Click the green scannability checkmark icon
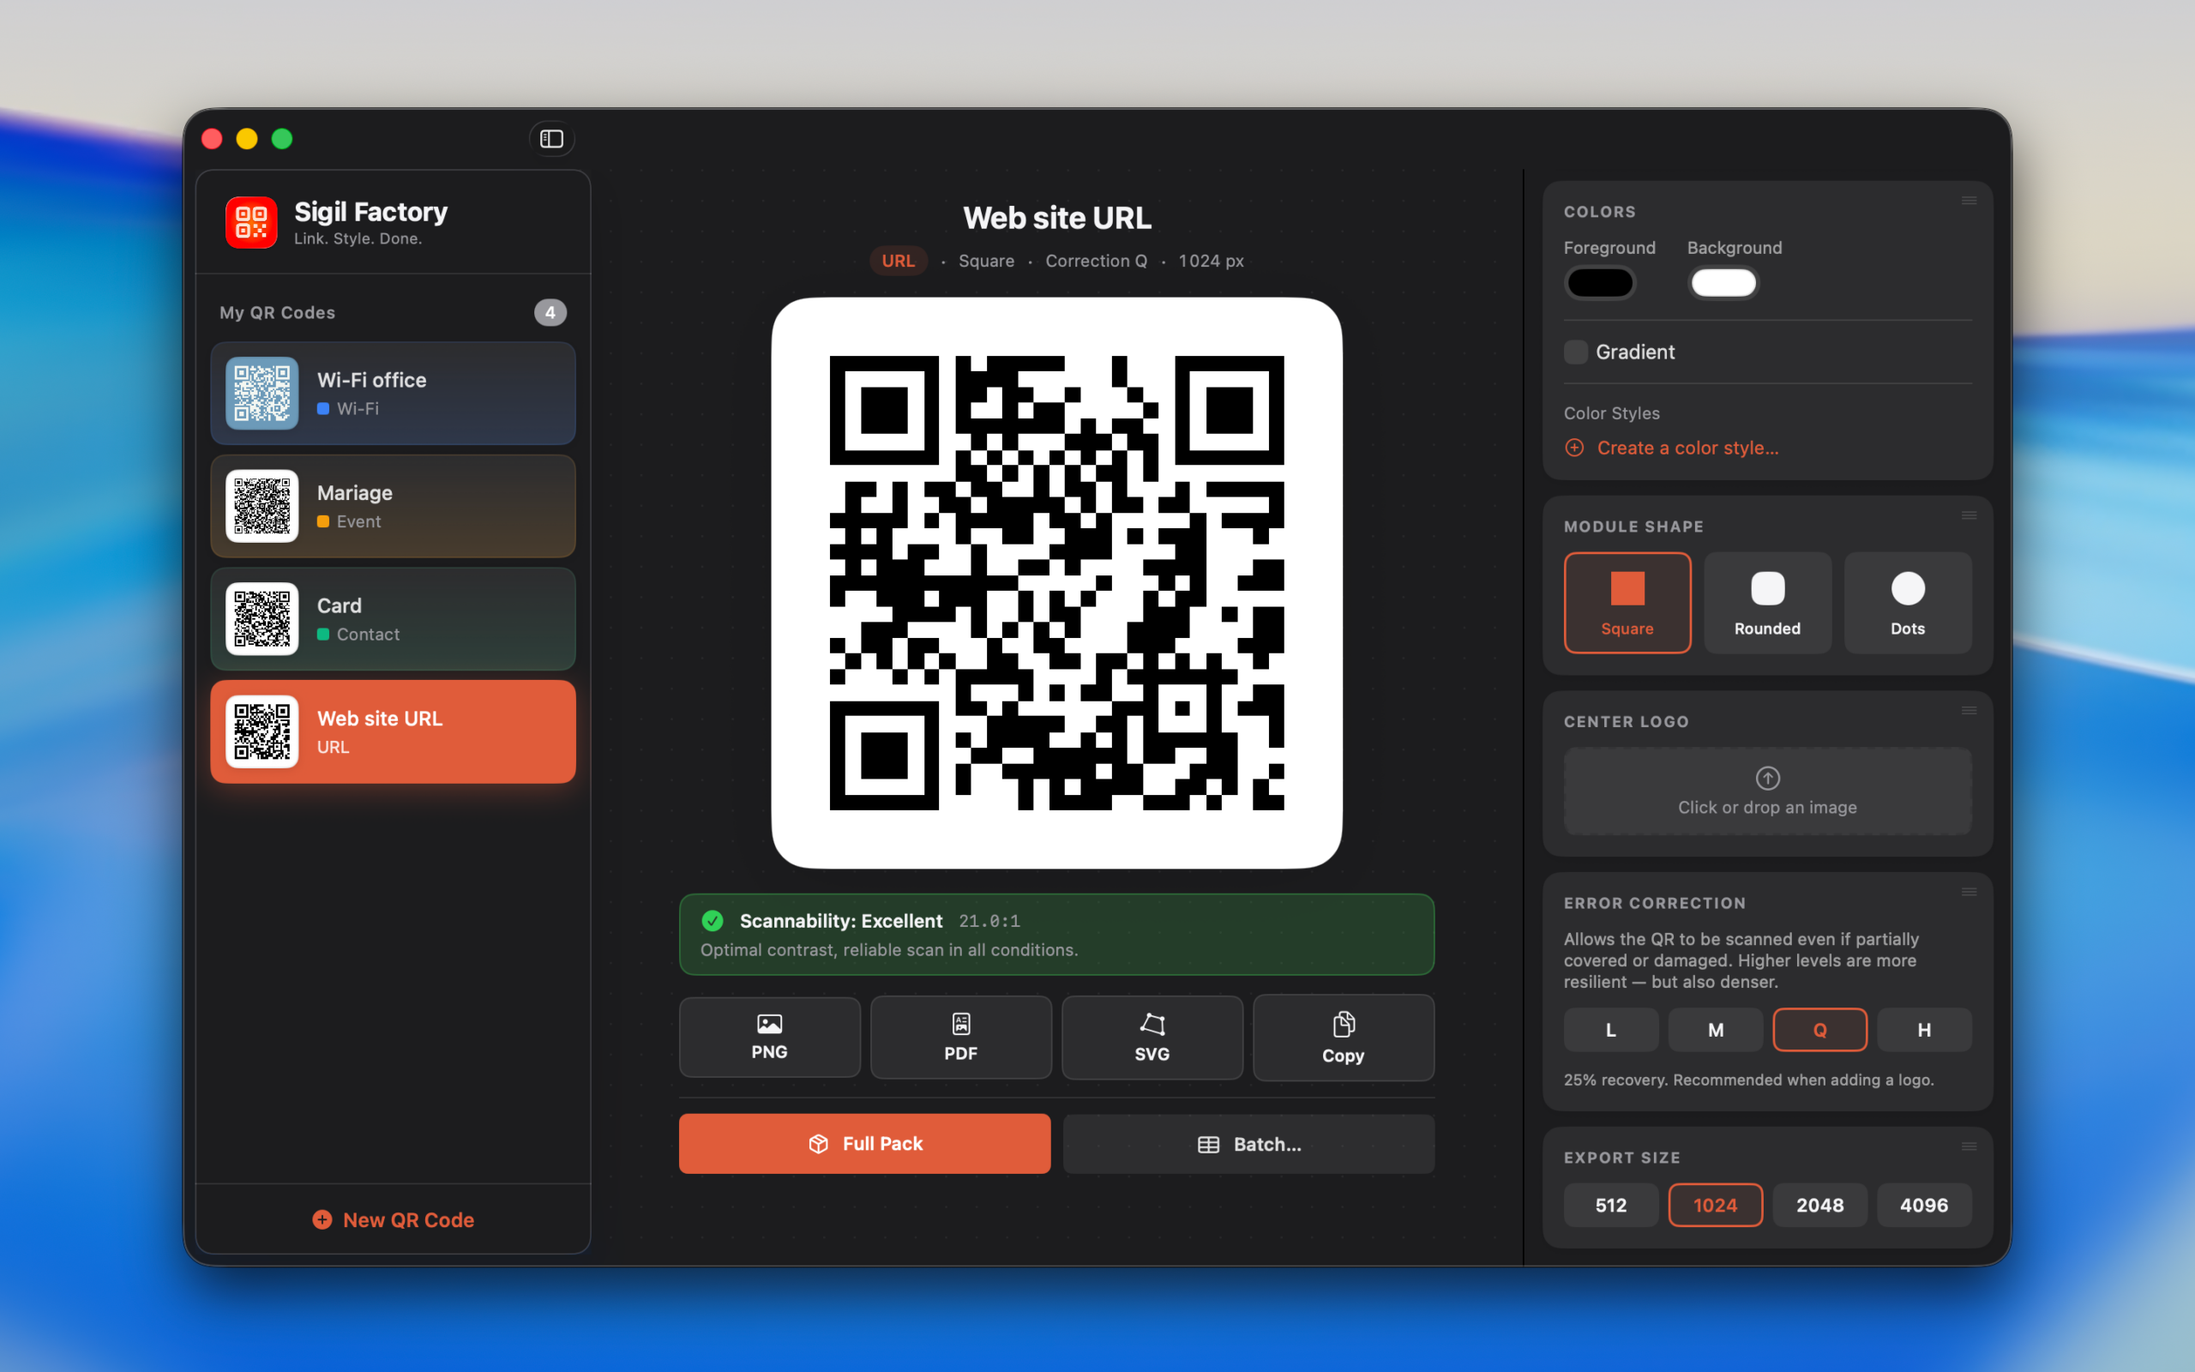2195x1372 pixels. pyautogui.click(x=713, y=921)
